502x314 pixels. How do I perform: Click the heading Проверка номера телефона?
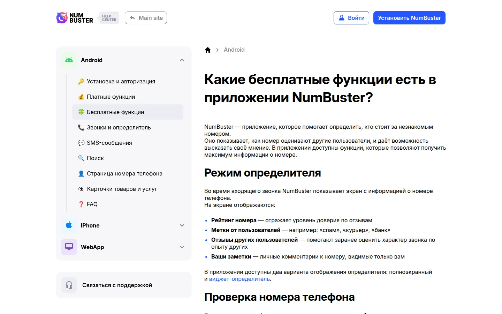280,297
